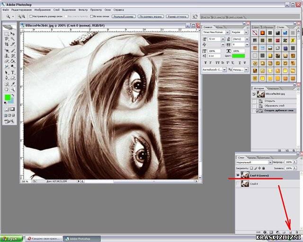Toggle lock transparent pixels in Layers panel
The width and height of the screenshot is (303, 242).
pos(251,168)
